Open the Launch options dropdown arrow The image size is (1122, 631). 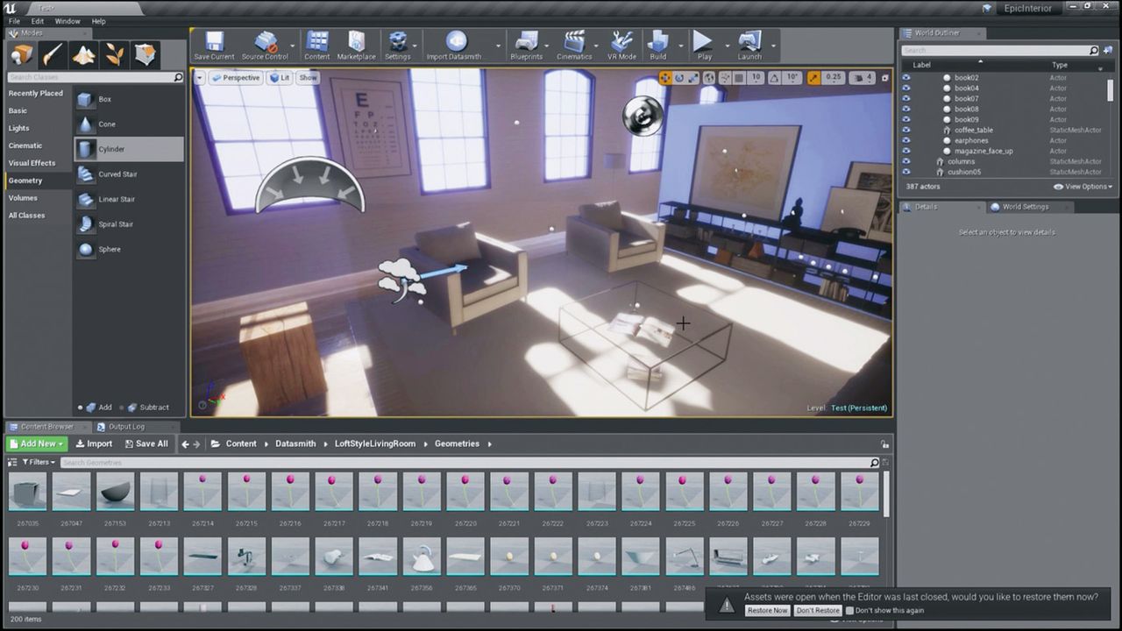point(773,46)
